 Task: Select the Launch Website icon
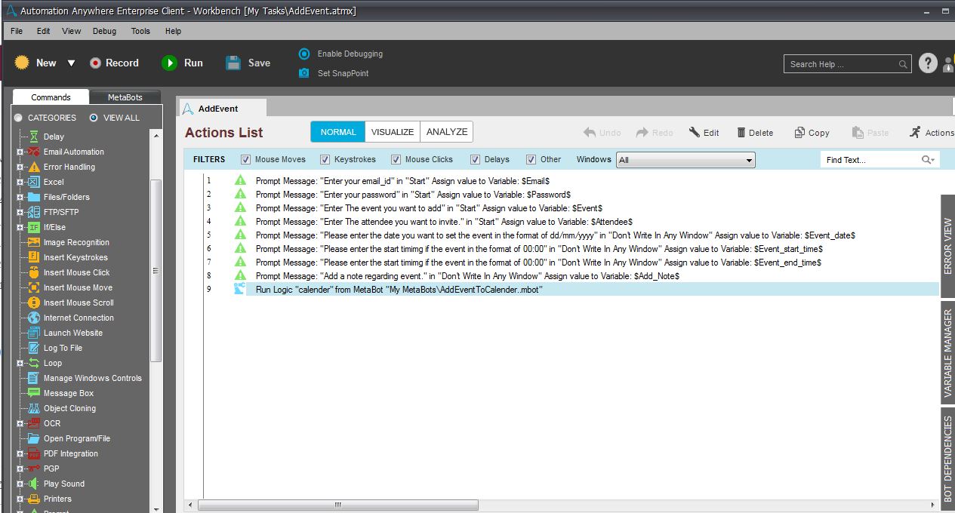click(34, 333)
